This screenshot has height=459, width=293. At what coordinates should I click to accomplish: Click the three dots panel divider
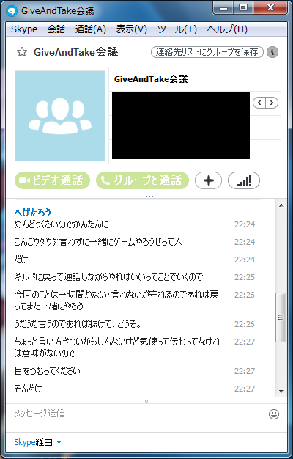[x=149, y=197]
